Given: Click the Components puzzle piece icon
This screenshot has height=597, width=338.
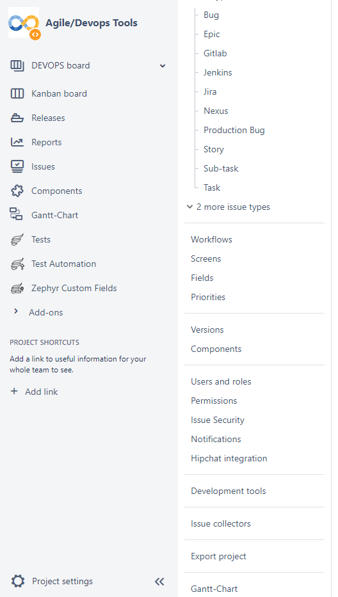Looking at the screenshot, I should [x=17, y=191].
